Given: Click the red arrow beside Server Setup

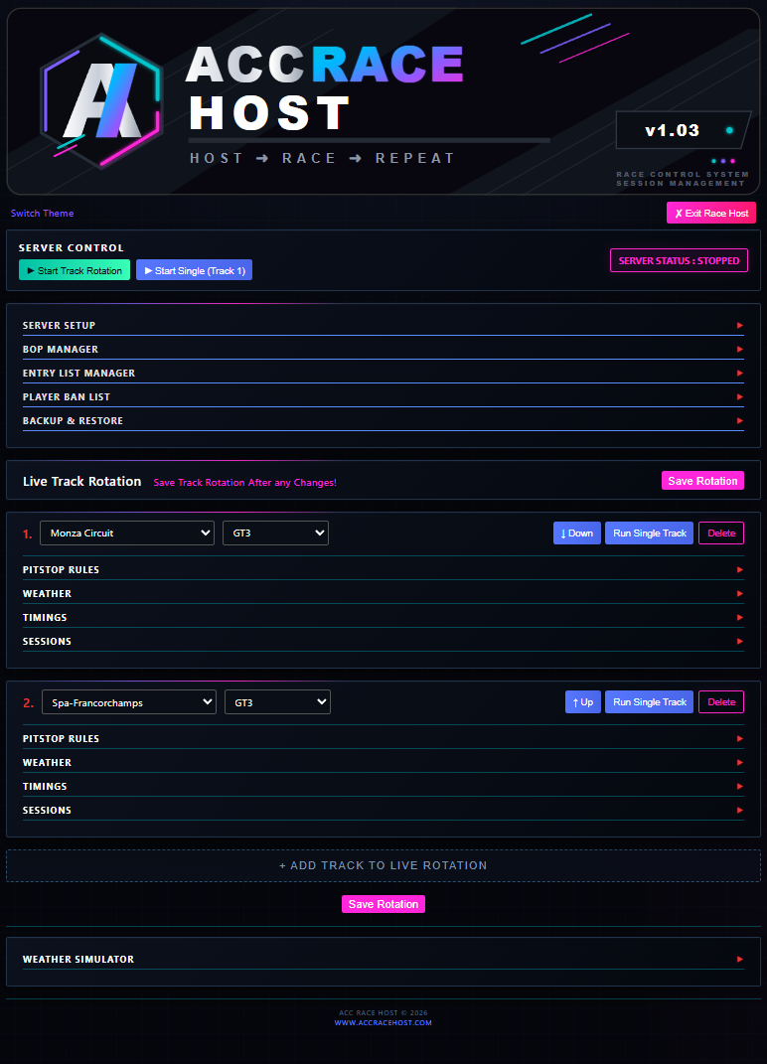Looking at the screenshot, I should (740, 326).
